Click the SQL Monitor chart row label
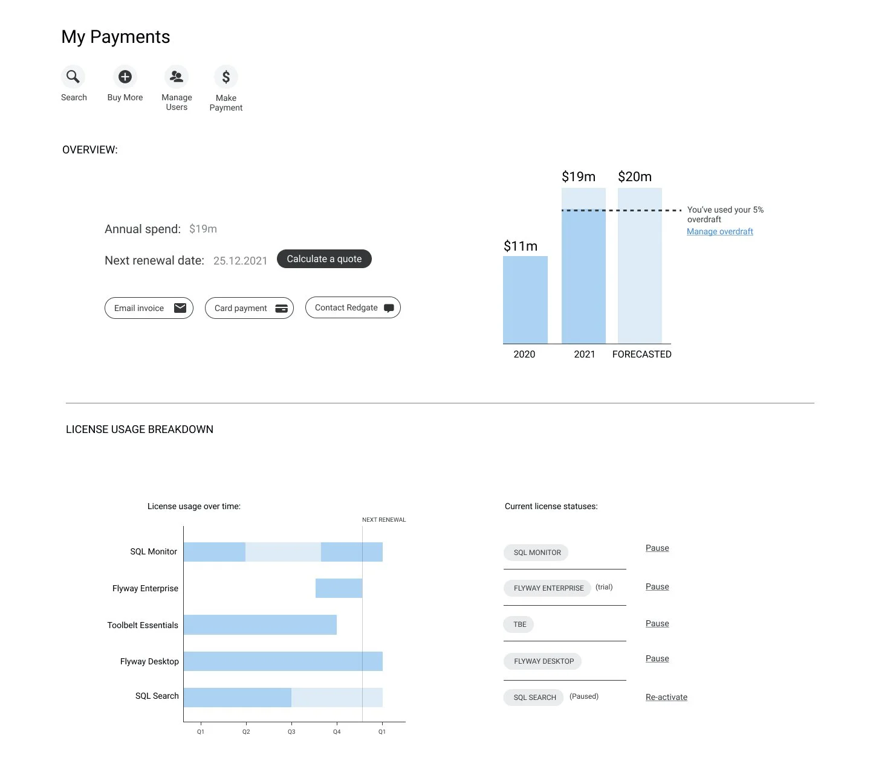 [x=154, y=551]
